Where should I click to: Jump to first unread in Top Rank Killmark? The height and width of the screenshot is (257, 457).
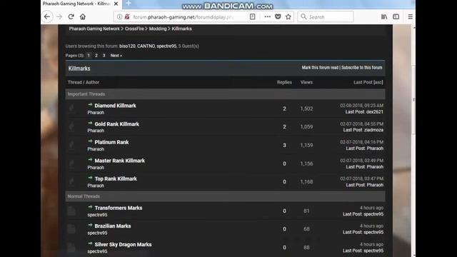click(90, 178)
